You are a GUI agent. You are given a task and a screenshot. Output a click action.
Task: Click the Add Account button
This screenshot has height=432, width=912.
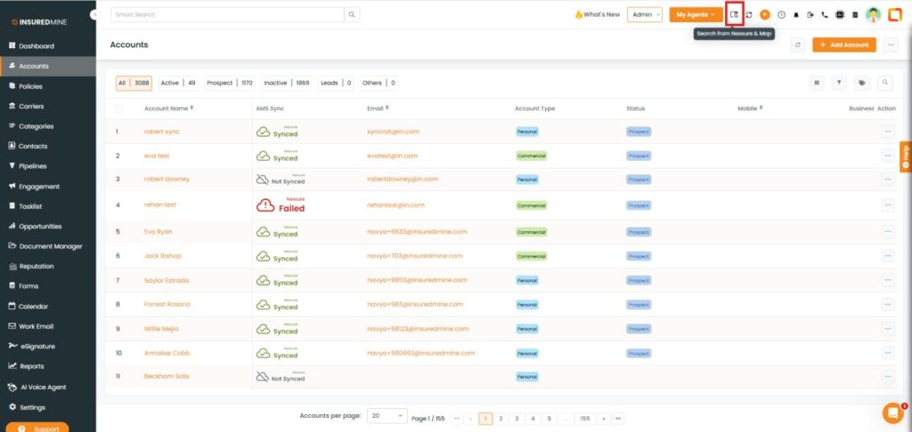[x=844, y=44]
